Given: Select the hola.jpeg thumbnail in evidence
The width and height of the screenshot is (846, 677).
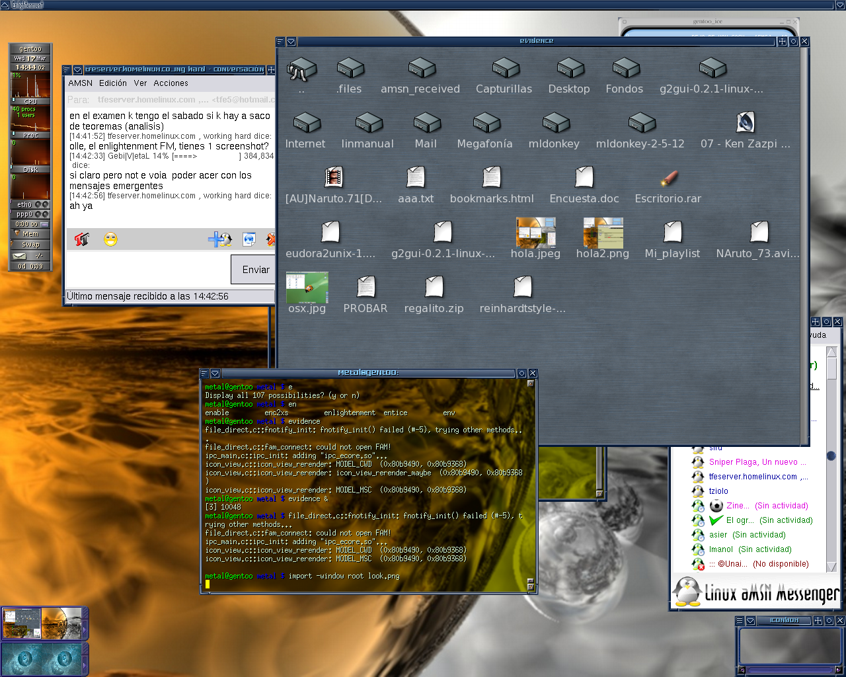Looking at the screenshot, I should coord(536,232).
